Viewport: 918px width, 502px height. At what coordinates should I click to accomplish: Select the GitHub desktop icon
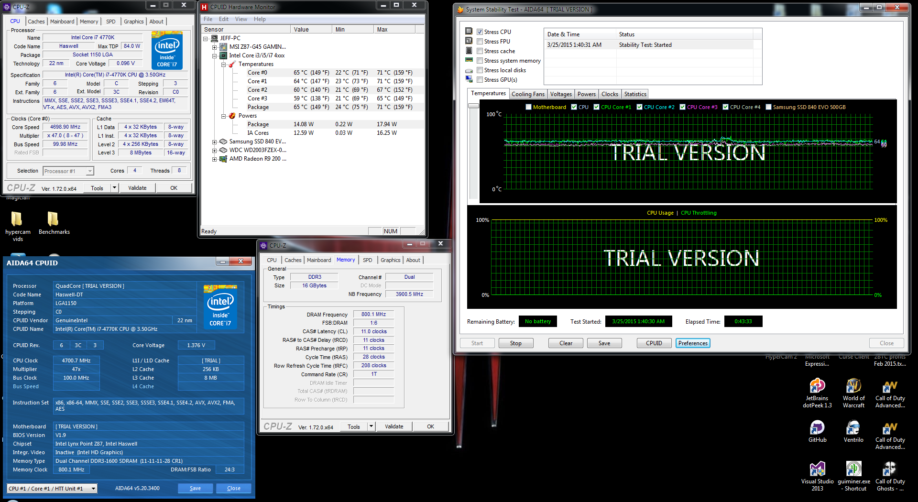click(x=817, y=431)
